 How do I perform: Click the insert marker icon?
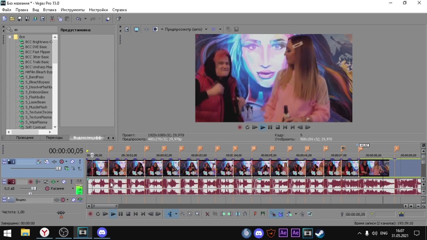(x=255, y=214)
